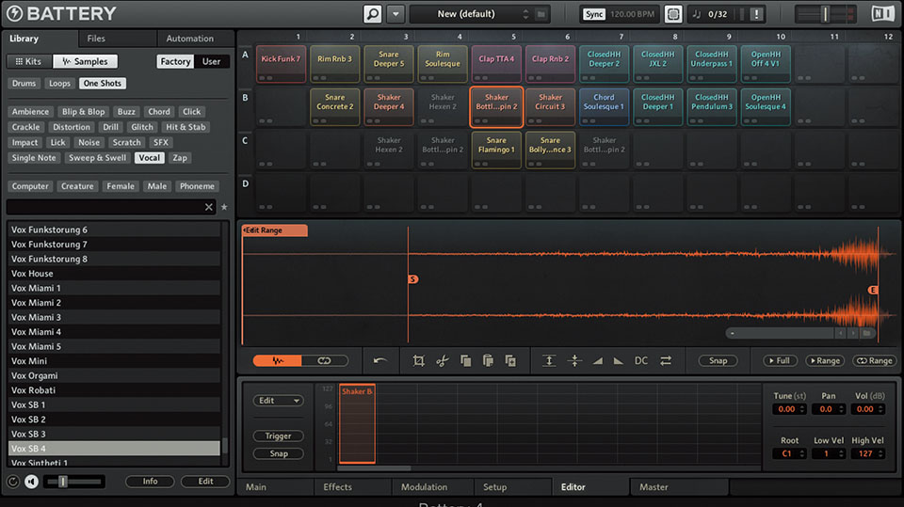Open the Files tab
904x507 pixels.
point(118,39)
